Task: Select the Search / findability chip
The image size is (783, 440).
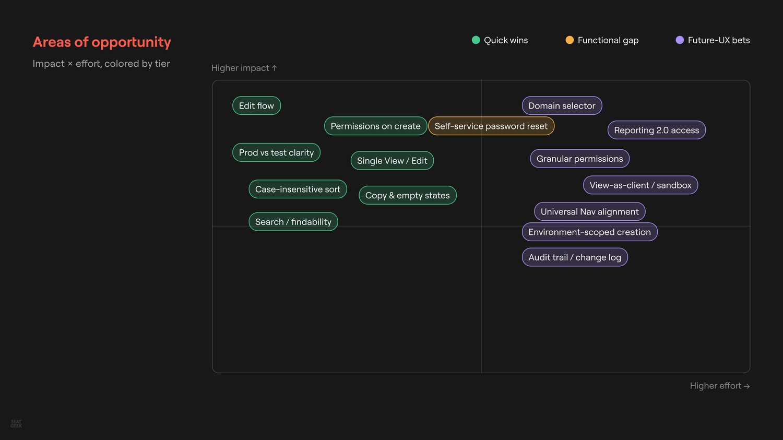Action: coord(293,222)
